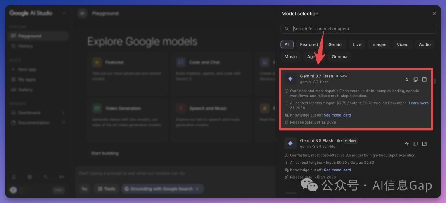The image size is (446, 203).
Task: Click the Model selection panel title
Action: (300, 14)
